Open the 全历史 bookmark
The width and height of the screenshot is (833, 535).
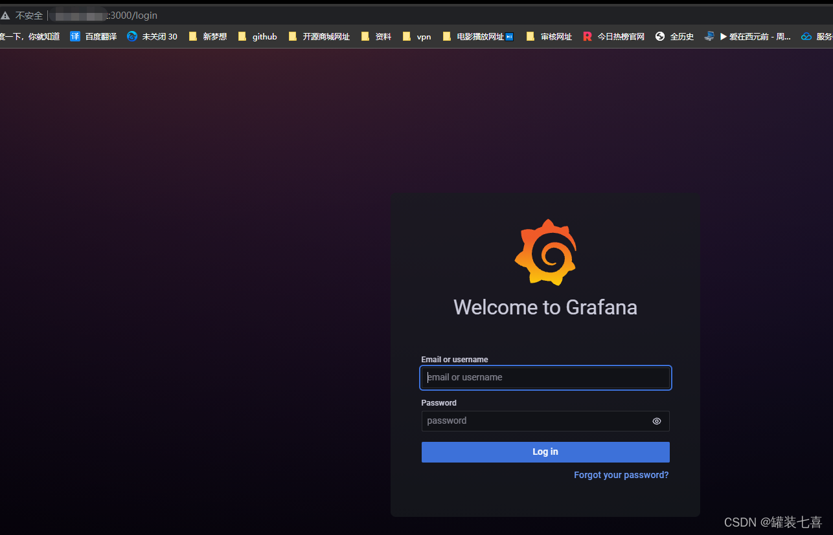[x=674, y=36]
